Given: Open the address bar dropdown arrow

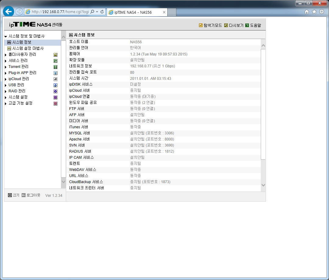Looking at the screenshot, I should coord(97,12).
